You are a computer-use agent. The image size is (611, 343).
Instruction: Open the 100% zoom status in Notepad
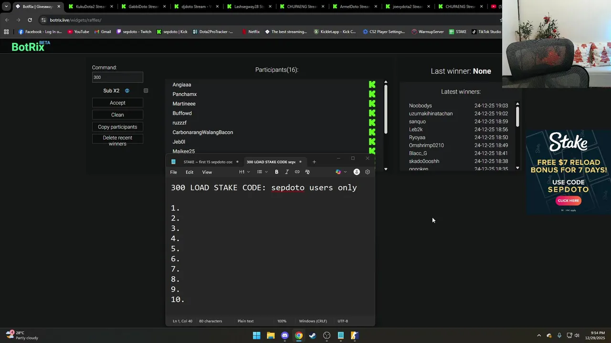[282, 321]
